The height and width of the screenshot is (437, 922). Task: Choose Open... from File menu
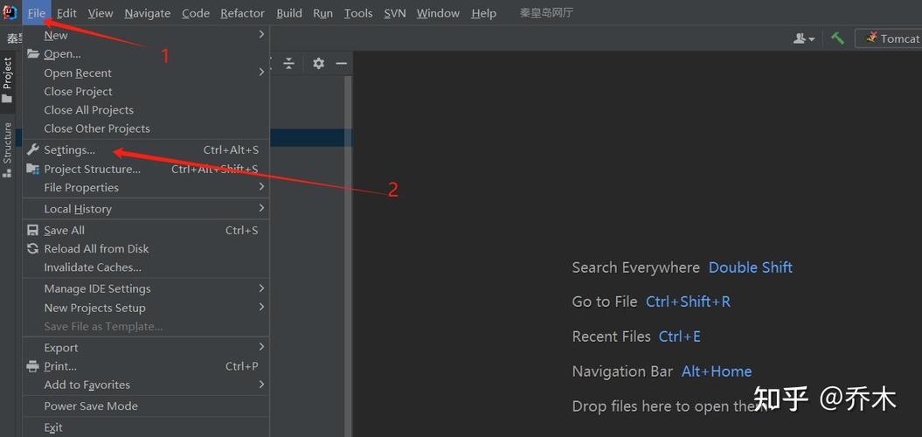pos(146,54)
